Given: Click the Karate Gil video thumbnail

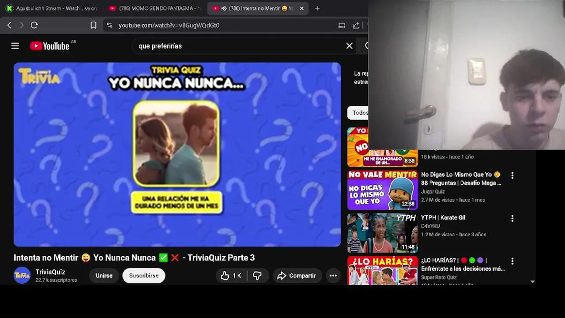Looking at the screenshot, I should (x=382, y=233).
